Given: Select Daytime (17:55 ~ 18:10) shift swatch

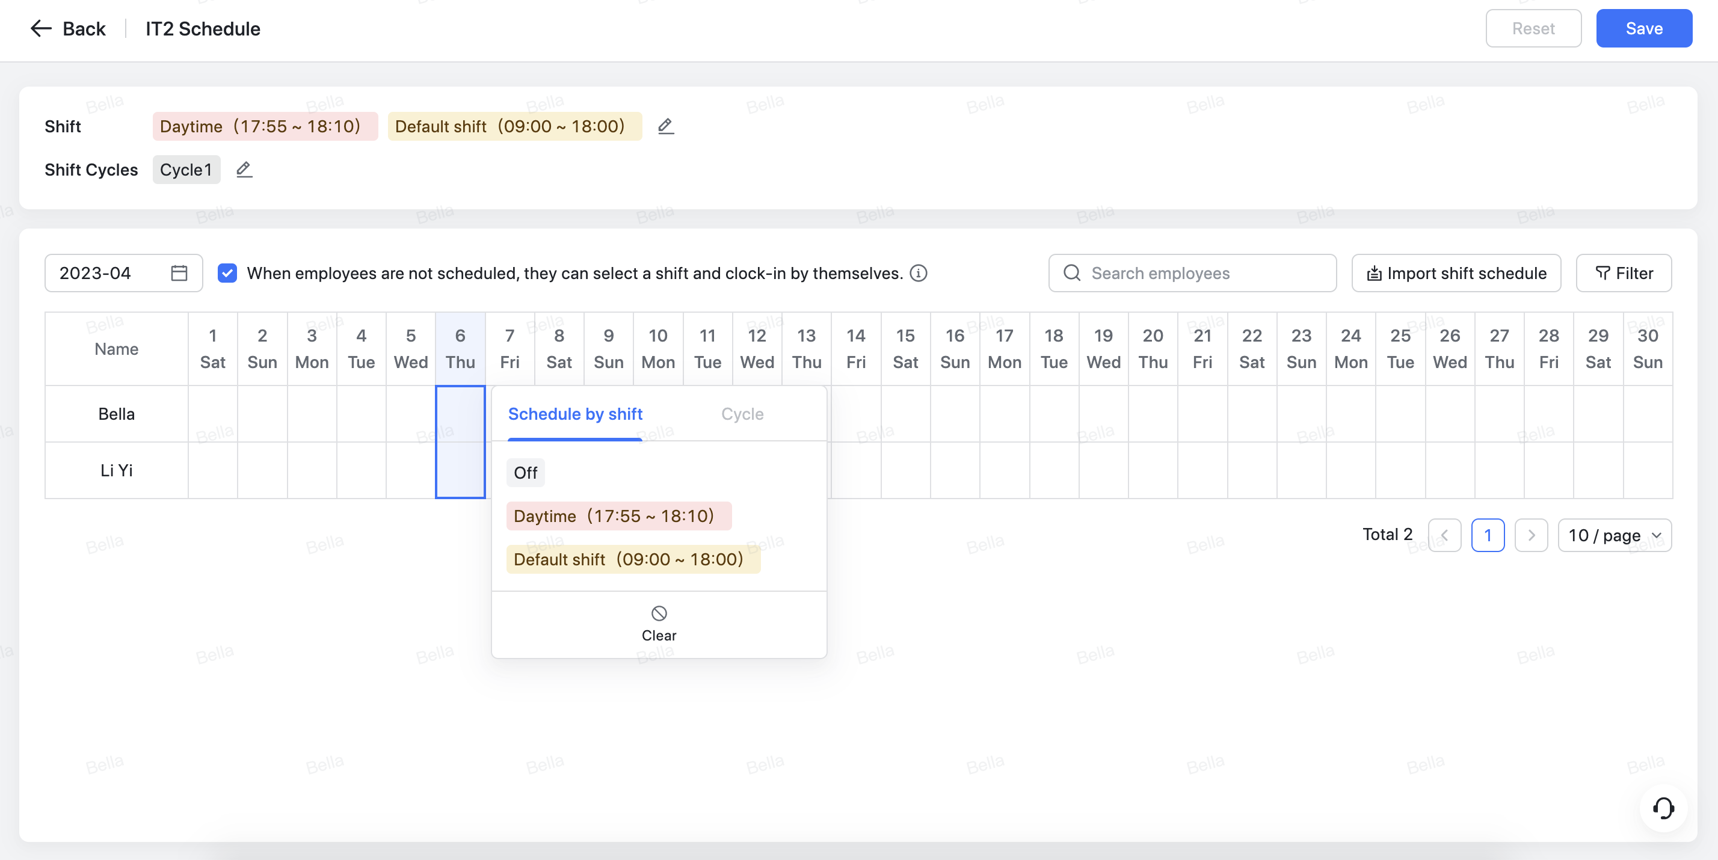Looking at the screenshot, I should (618, 515).
